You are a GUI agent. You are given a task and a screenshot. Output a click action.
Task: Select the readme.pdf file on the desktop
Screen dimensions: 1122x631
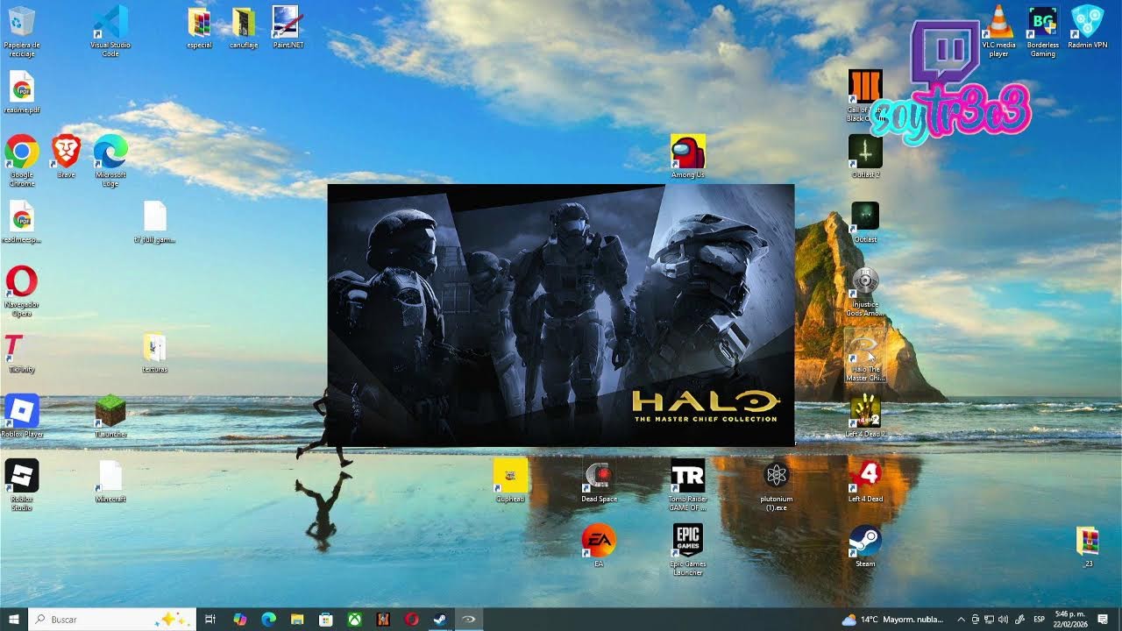coord(22,92)
